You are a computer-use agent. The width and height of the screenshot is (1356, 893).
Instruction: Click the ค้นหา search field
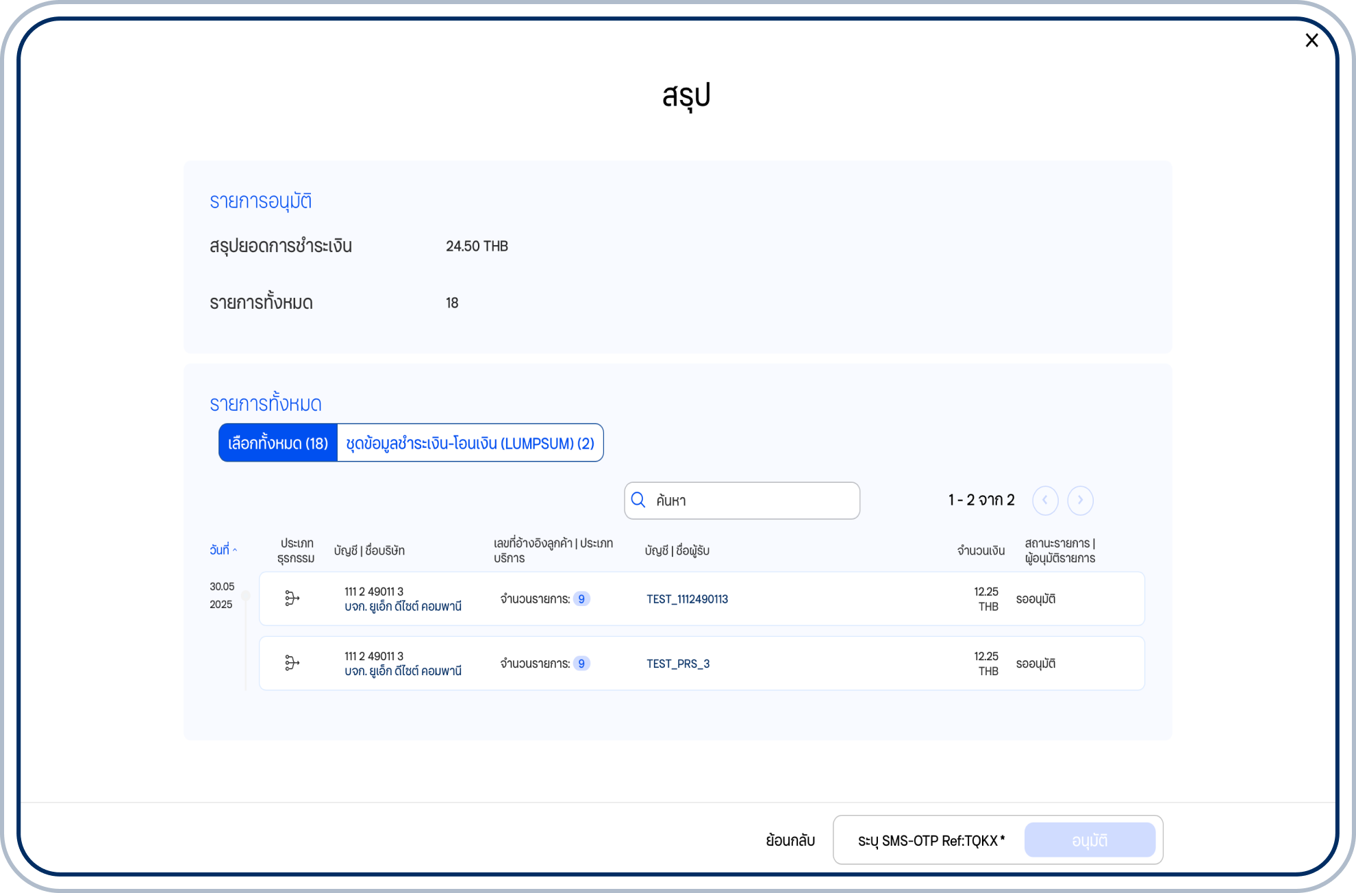point(753,501)
